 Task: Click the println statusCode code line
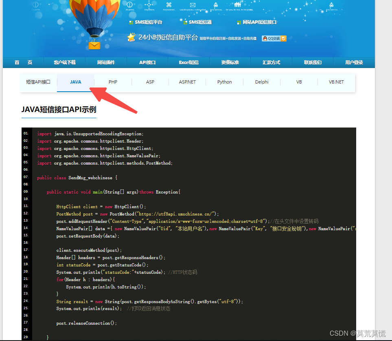(x=127, y=272)
